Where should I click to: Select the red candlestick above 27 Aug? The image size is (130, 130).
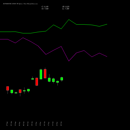pyautogui.click(x=8, y=88)
